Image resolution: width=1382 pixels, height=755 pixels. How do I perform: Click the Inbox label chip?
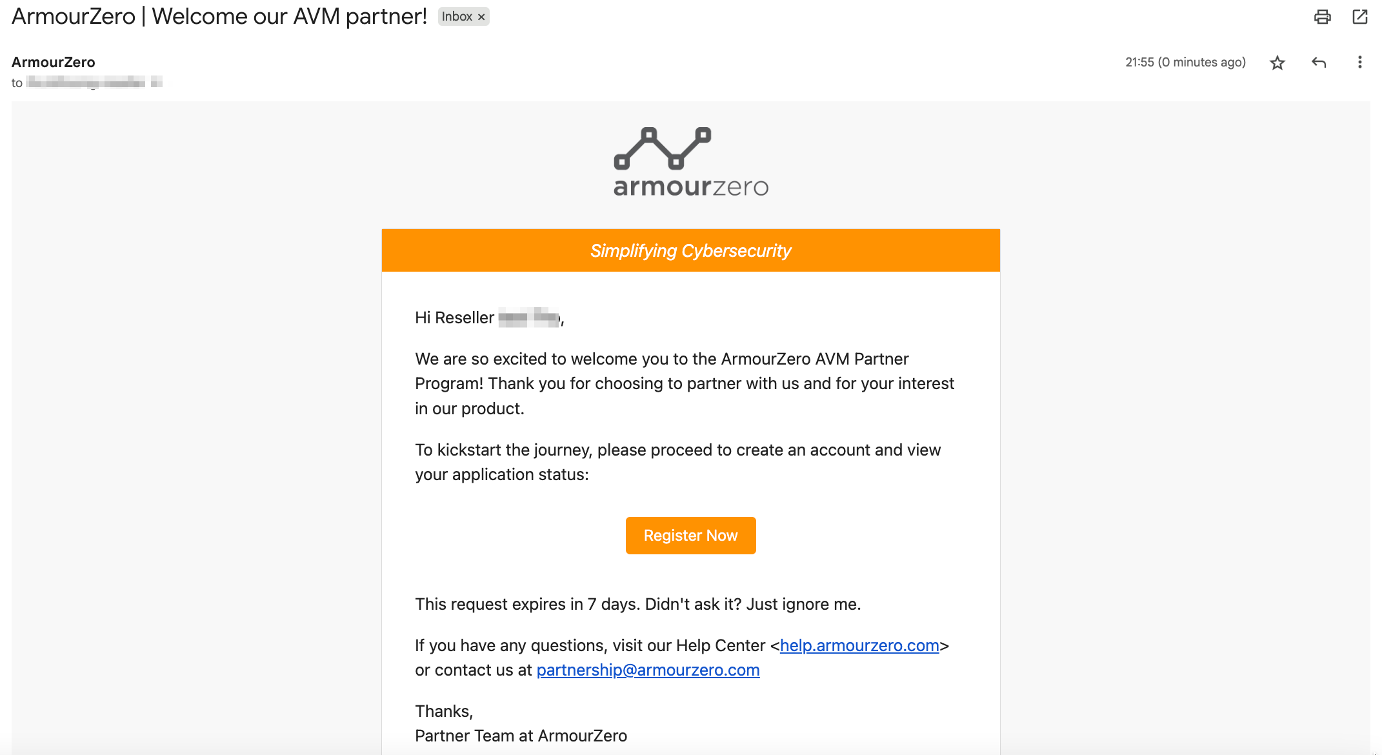457,17
